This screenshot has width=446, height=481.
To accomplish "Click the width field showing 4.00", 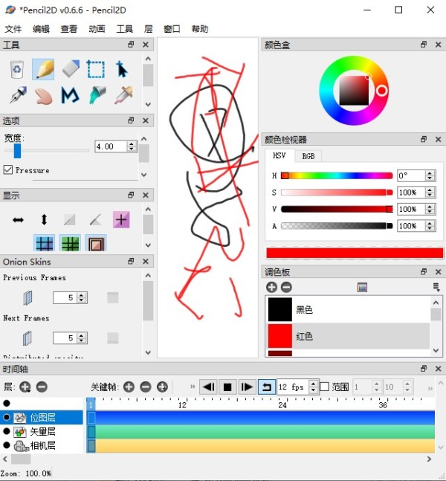I will 111,146.
